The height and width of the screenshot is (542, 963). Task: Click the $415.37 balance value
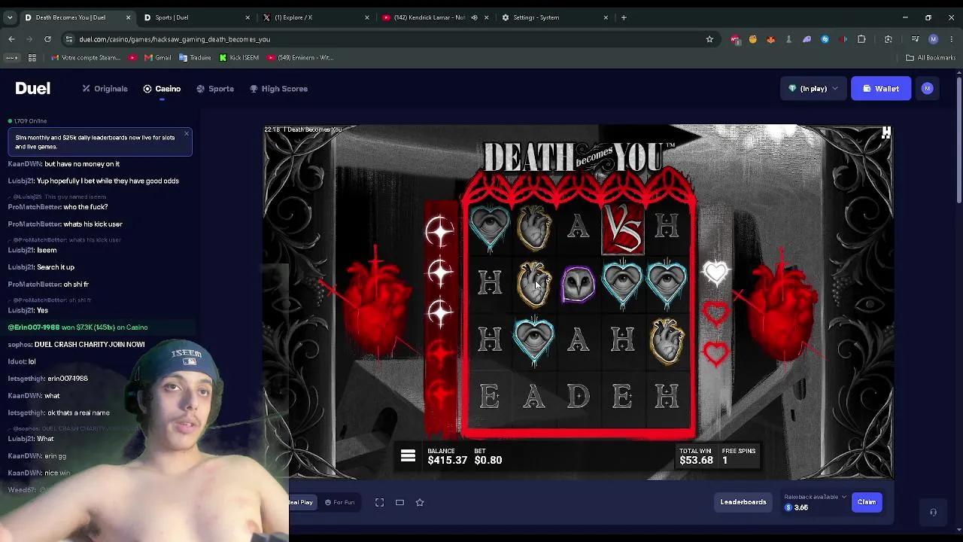(x=447, y=460)
